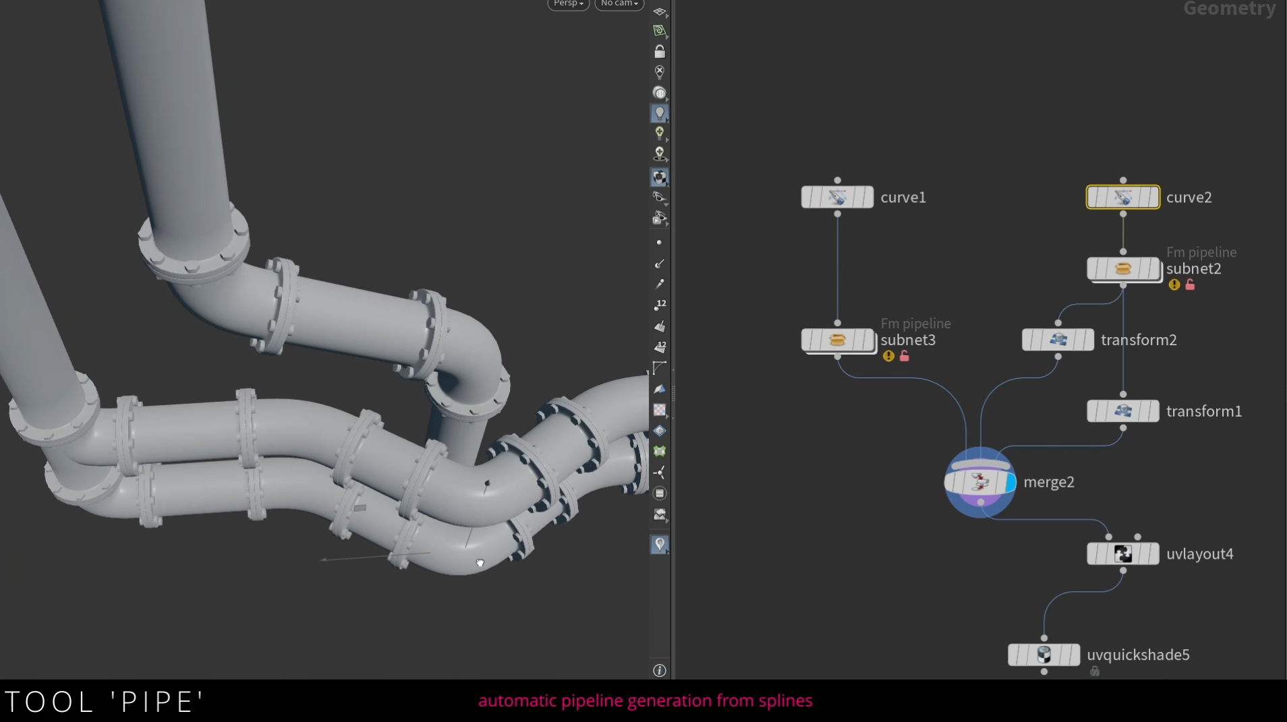Viewport: 1287px width, 722px height.
Task: Toggle the disabled lights icon with X
Action: coord(660,72)
